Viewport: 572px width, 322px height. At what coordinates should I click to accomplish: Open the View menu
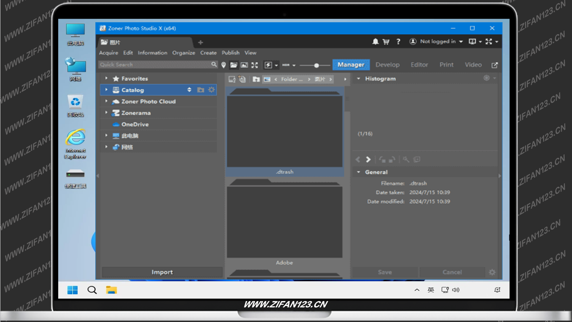point(250,53)
